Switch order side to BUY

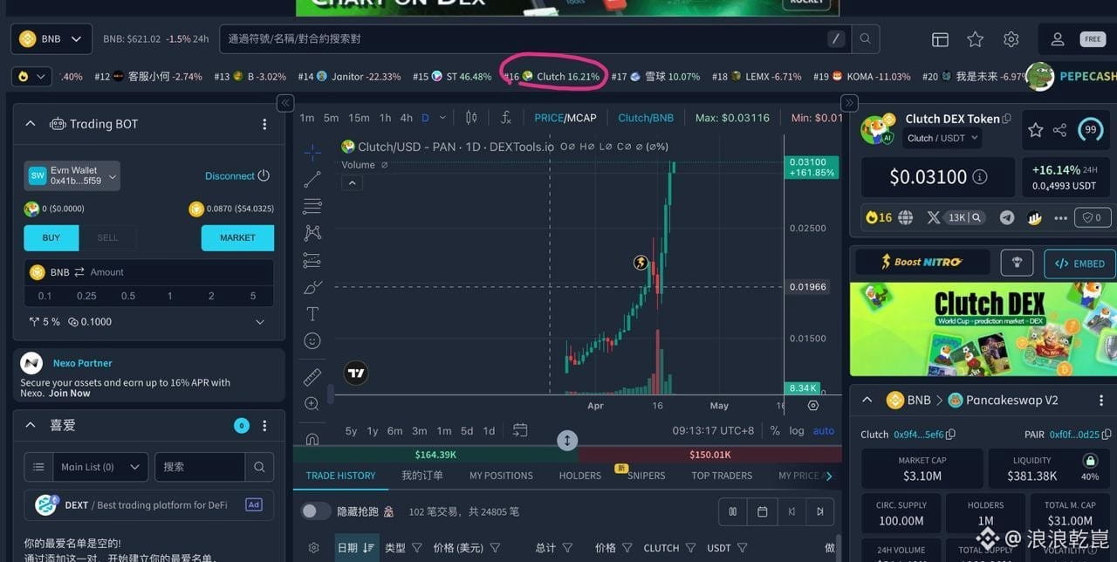coord(51,238)
